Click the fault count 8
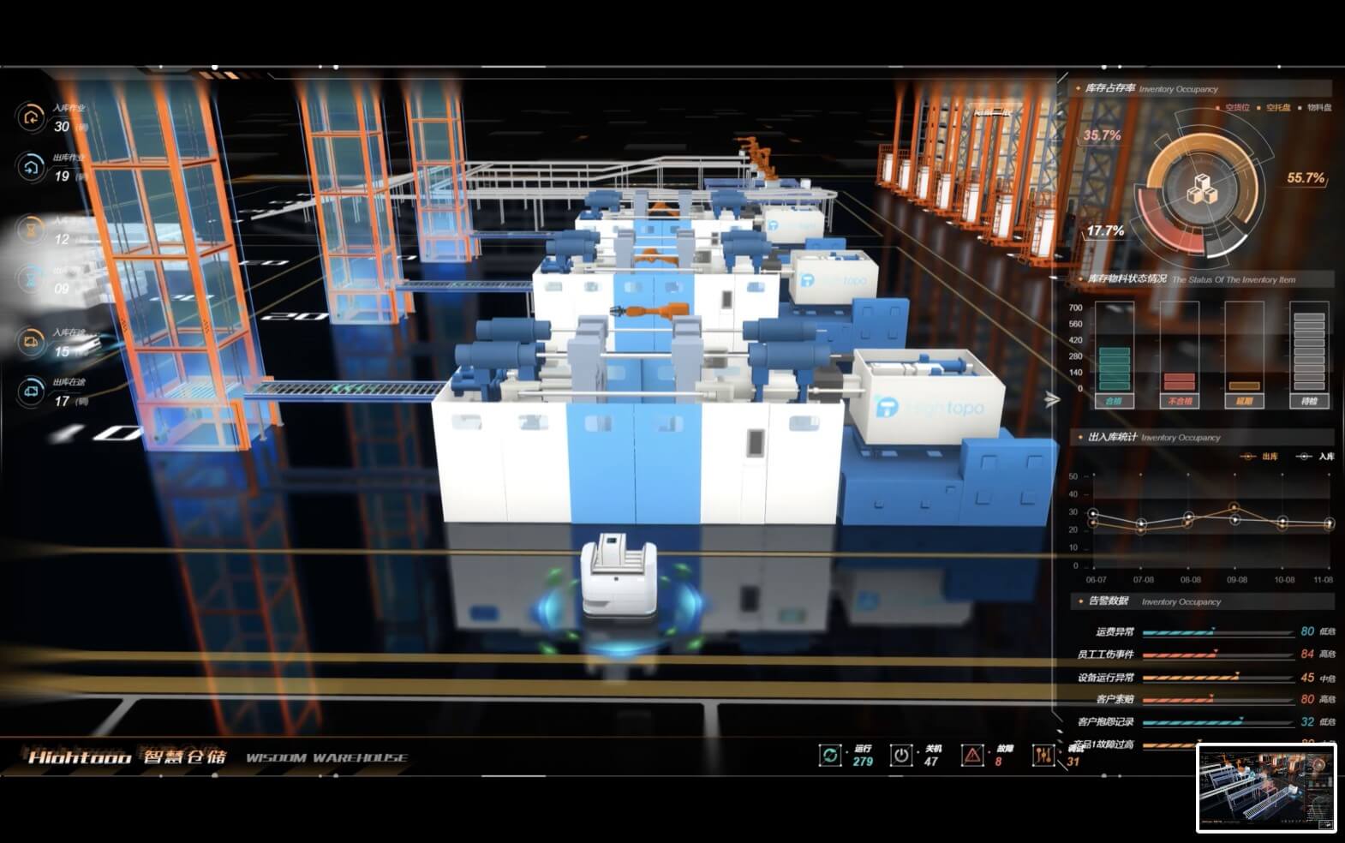The width and height of the screenshot is (1345, 843). click(x=998, y=762)
